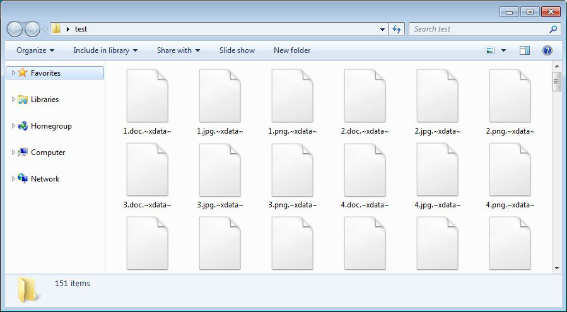Open Include in library menu
567x312 pixels.
[105, 50]
